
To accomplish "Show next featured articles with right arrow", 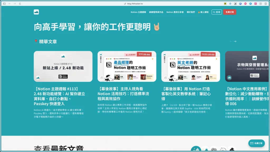I will pos(235,41).
